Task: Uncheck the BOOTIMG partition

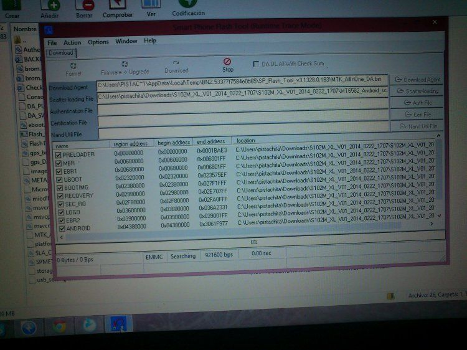Action: tap(60, 188)
